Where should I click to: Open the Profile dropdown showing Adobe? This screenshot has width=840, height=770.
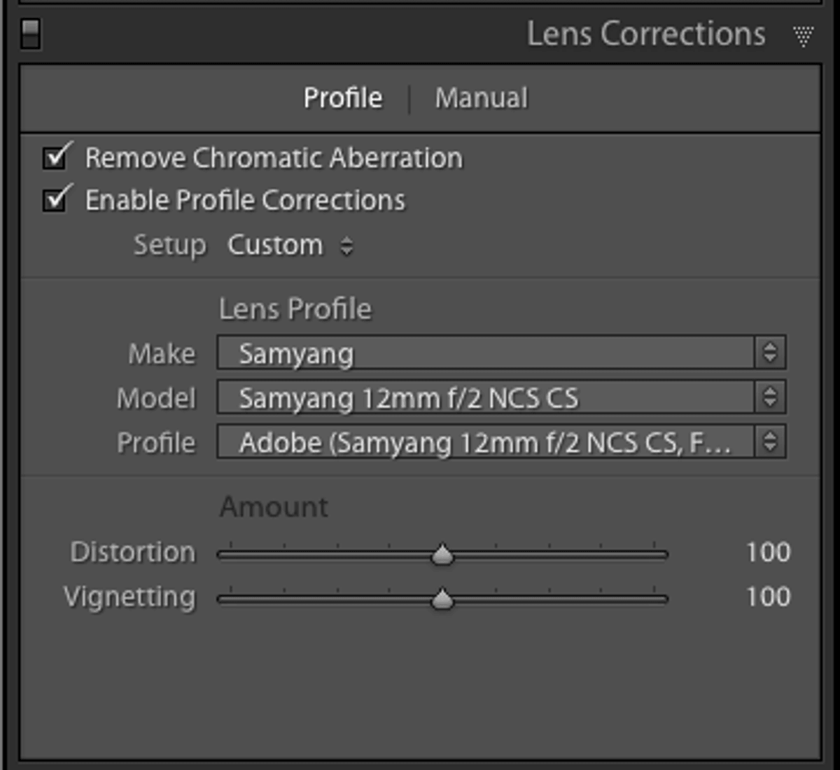501,442
